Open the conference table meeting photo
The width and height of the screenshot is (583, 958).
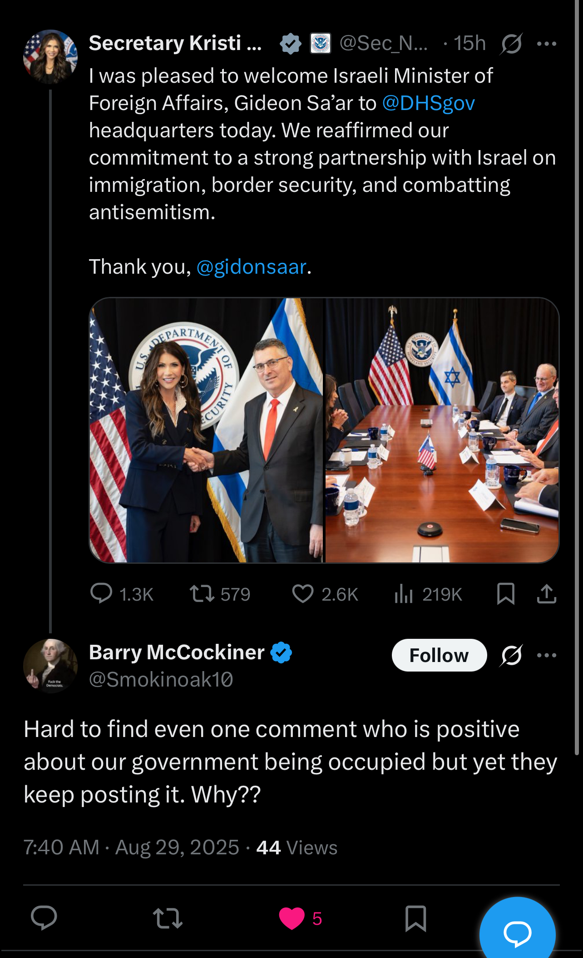[x=442, y=430]
